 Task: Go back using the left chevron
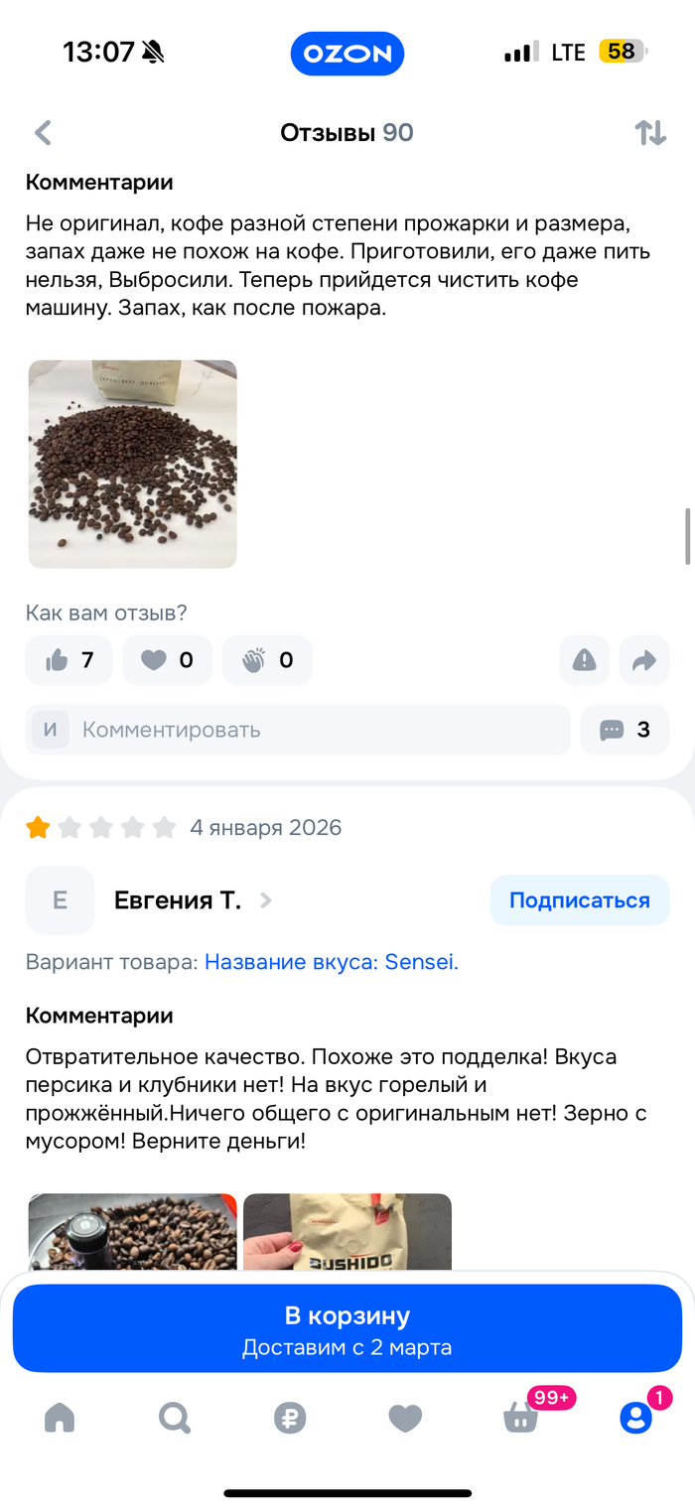(x=43, y=133)
